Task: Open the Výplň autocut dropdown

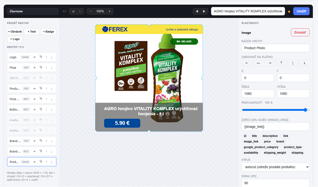Action: point(275,167)
